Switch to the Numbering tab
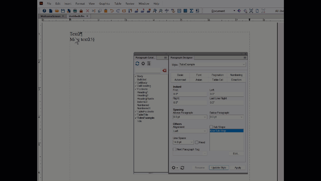Screen dimensions: 321x181 coord(236,75)
